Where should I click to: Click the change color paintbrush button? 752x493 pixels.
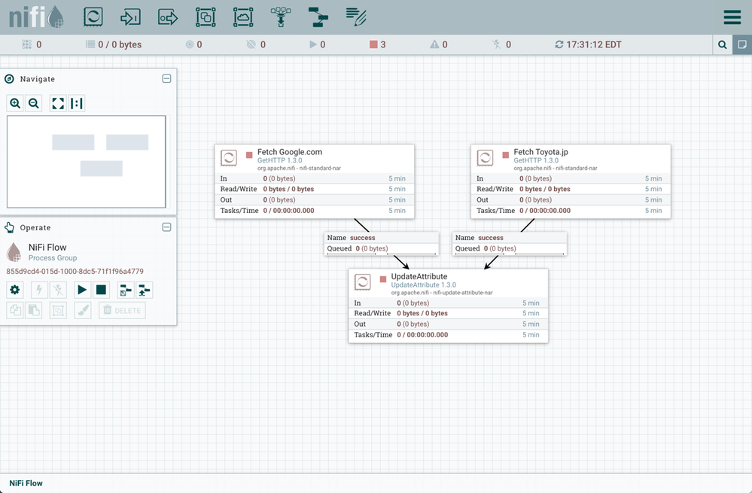click(x=83, y=310)
